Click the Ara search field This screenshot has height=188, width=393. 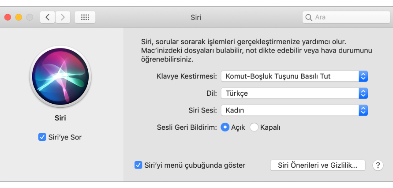346,17
